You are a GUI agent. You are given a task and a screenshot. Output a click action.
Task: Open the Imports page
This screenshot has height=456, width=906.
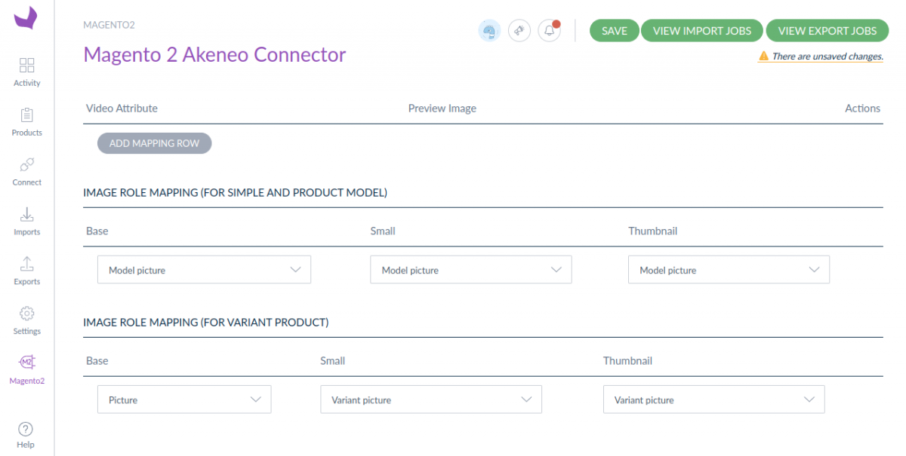click(x=26, y=220)
